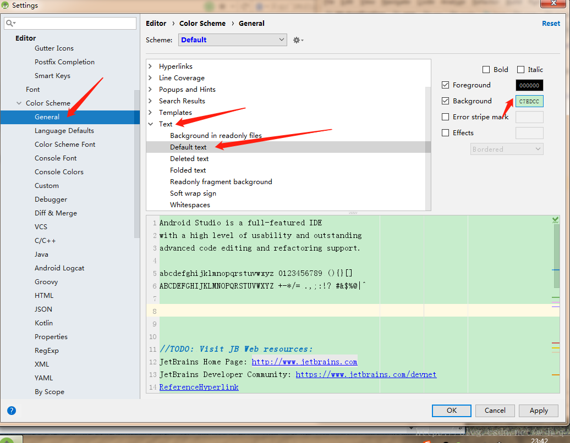Click the help question mark icon
This screenshot has width=570, height=443.
point(12,411)
